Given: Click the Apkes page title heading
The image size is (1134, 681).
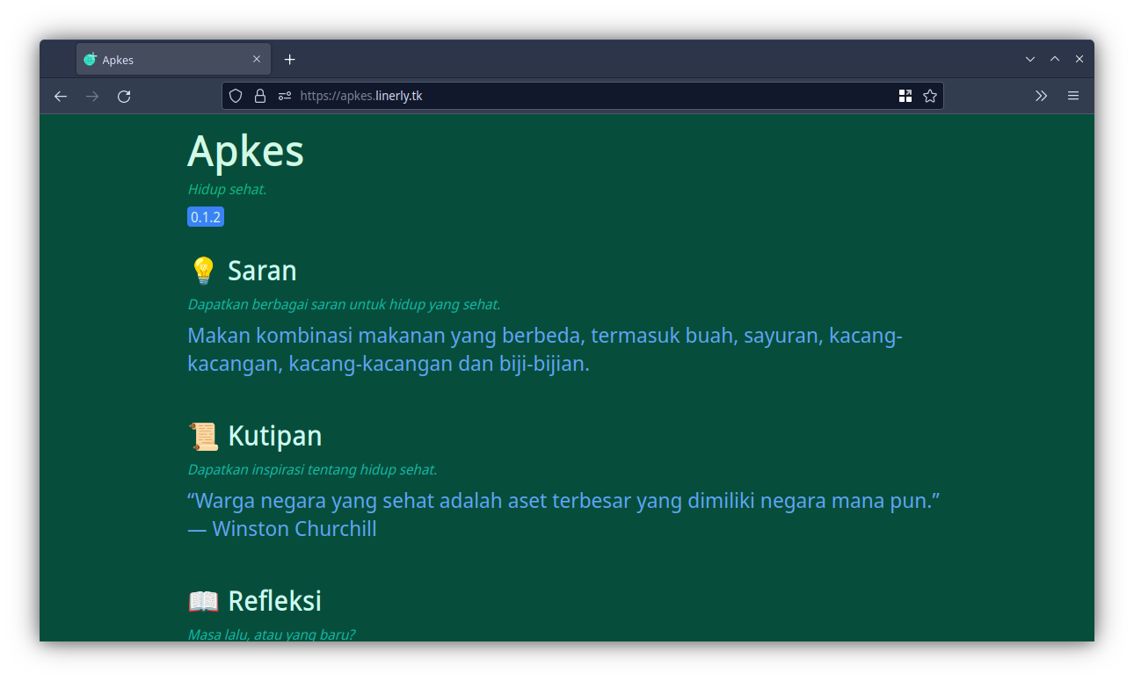Looking at the screenshot, I should coord(245,151).
